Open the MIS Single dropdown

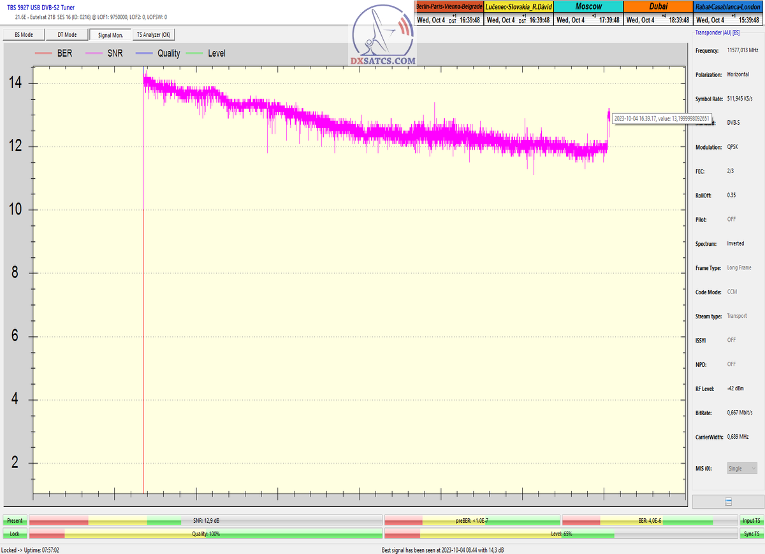point(742,468)
